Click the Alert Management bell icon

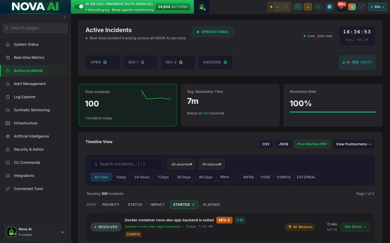(x=8, y=84)
